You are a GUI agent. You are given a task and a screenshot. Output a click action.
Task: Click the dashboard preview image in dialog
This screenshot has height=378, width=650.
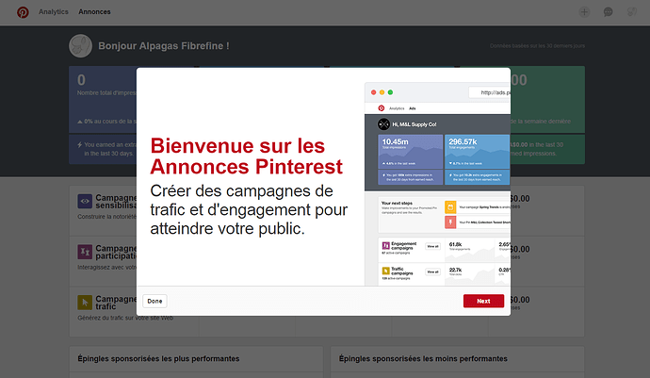(x=437, y=184)
